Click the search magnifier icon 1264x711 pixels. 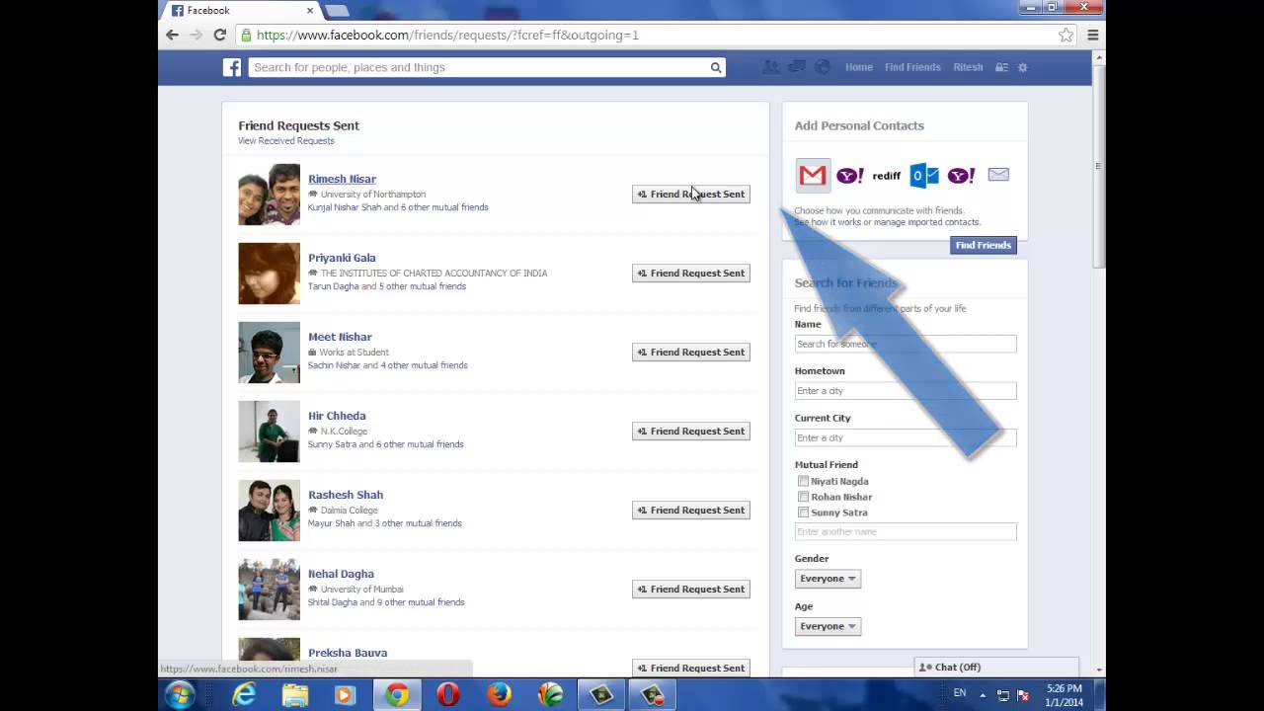716,67
